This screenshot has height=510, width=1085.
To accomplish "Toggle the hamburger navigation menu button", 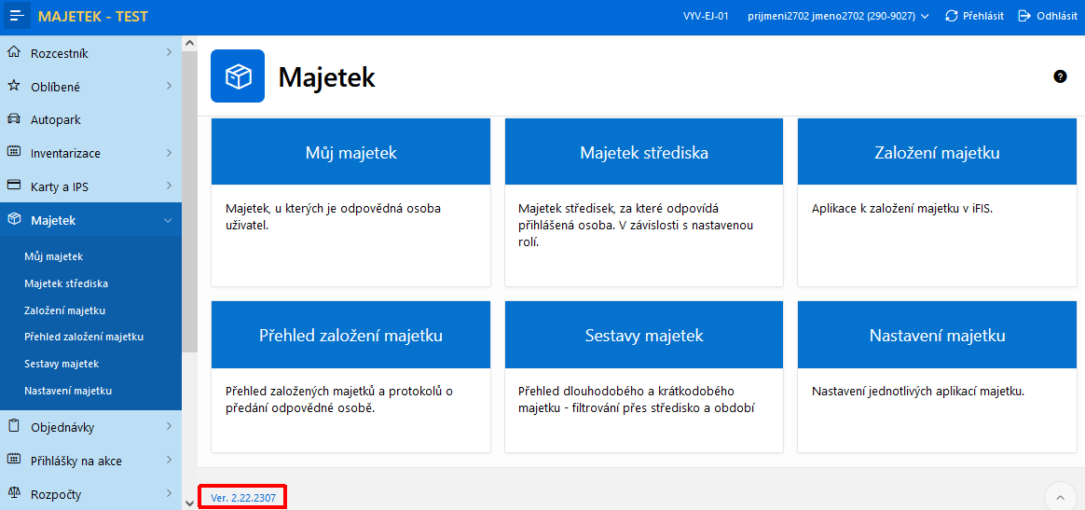I will pyautogui.click(x=18, y=16).
